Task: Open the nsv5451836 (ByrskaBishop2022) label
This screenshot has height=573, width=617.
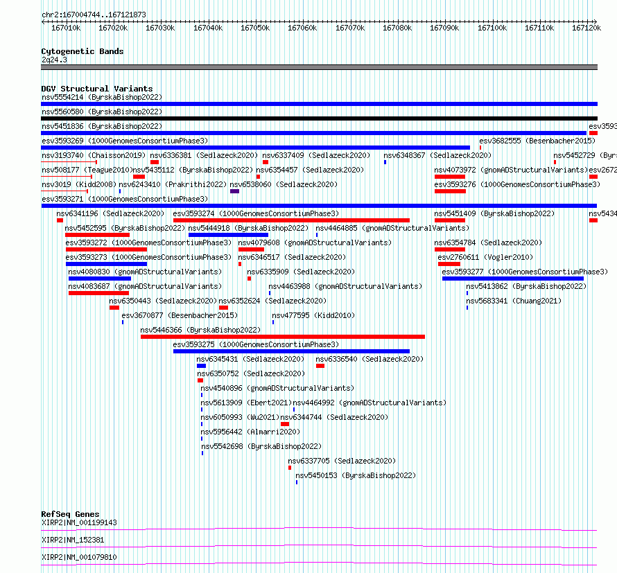Action: point(101,126)
